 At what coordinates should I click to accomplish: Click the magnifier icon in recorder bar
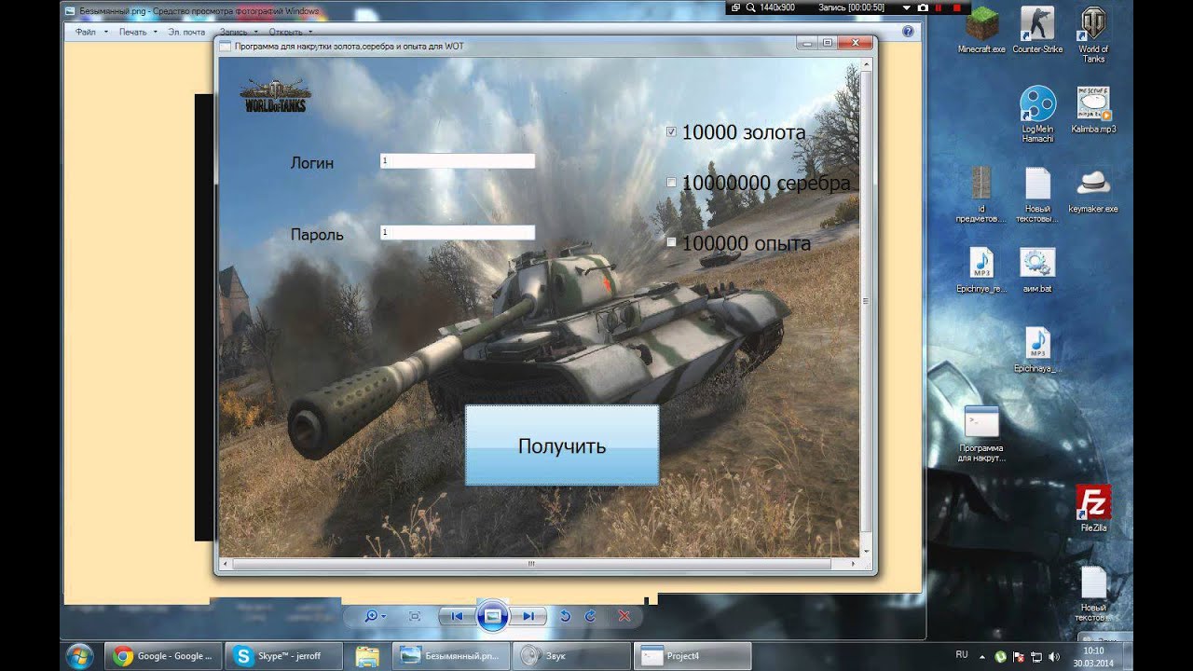point(748,7)
